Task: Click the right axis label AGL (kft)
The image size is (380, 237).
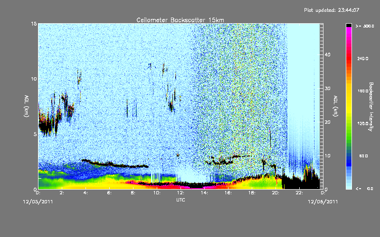Action: pos(335,106)
